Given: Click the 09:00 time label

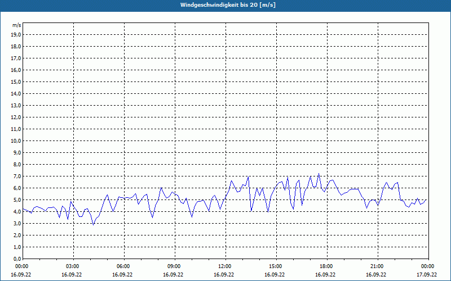Looking at the screenshot, I should click(x=175, y=266).
